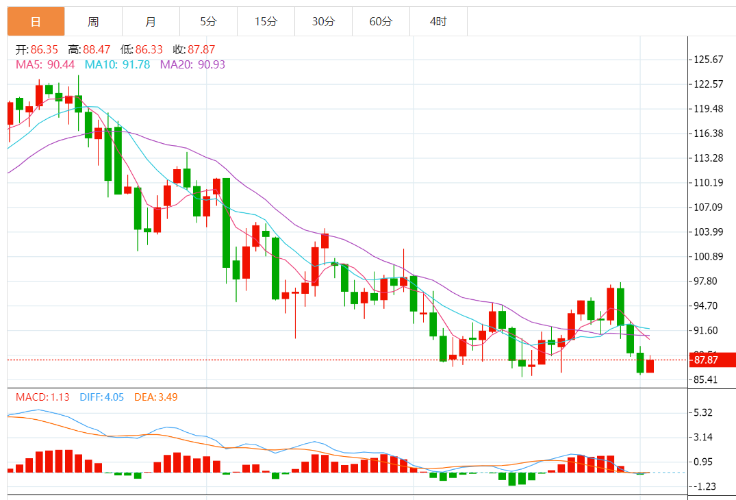
Task: Click the low price 86.33
Action: (x=149, y=49)
